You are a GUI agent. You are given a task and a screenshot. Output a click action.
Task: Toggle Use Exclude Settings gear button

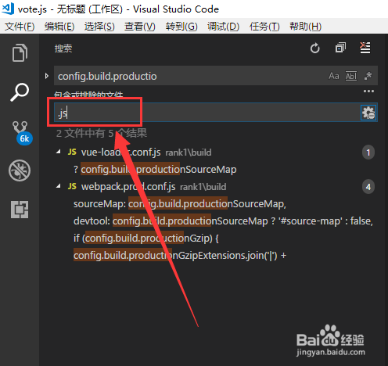pyautogui.click(x=368, y=113)
